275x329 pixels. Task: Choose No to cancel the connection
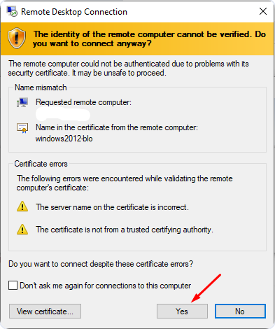240,311
